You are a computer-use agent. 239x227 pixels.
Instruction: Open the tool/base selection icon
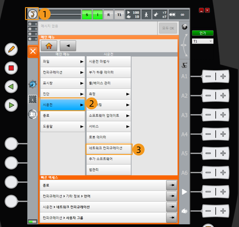click(x=160, y=15)
